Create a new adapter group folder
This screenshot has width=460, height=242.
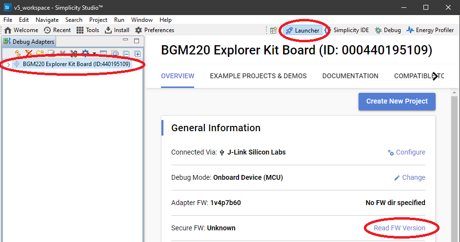click(40, 53)
